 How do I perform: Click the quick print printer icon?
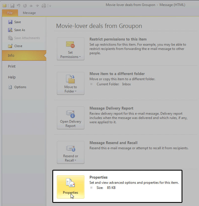coord(44,5)
